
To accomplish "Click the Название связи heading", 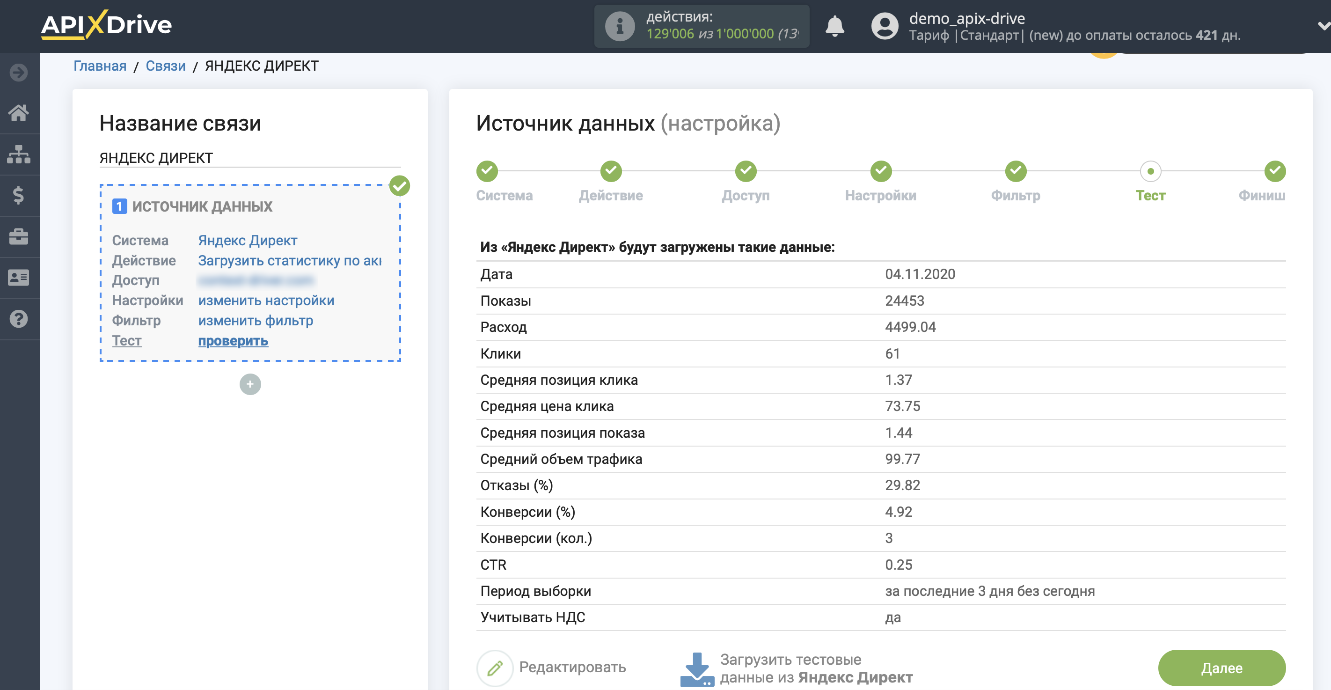I will coord(180,123).
